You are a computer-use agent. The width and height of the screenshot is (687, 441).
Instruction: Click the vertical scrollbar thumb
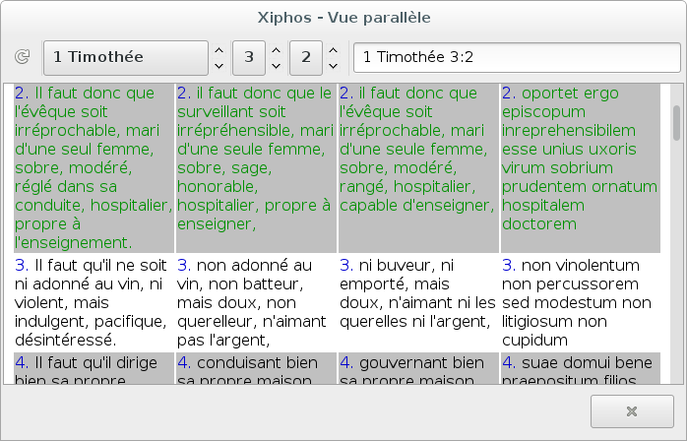coord(676,123)
